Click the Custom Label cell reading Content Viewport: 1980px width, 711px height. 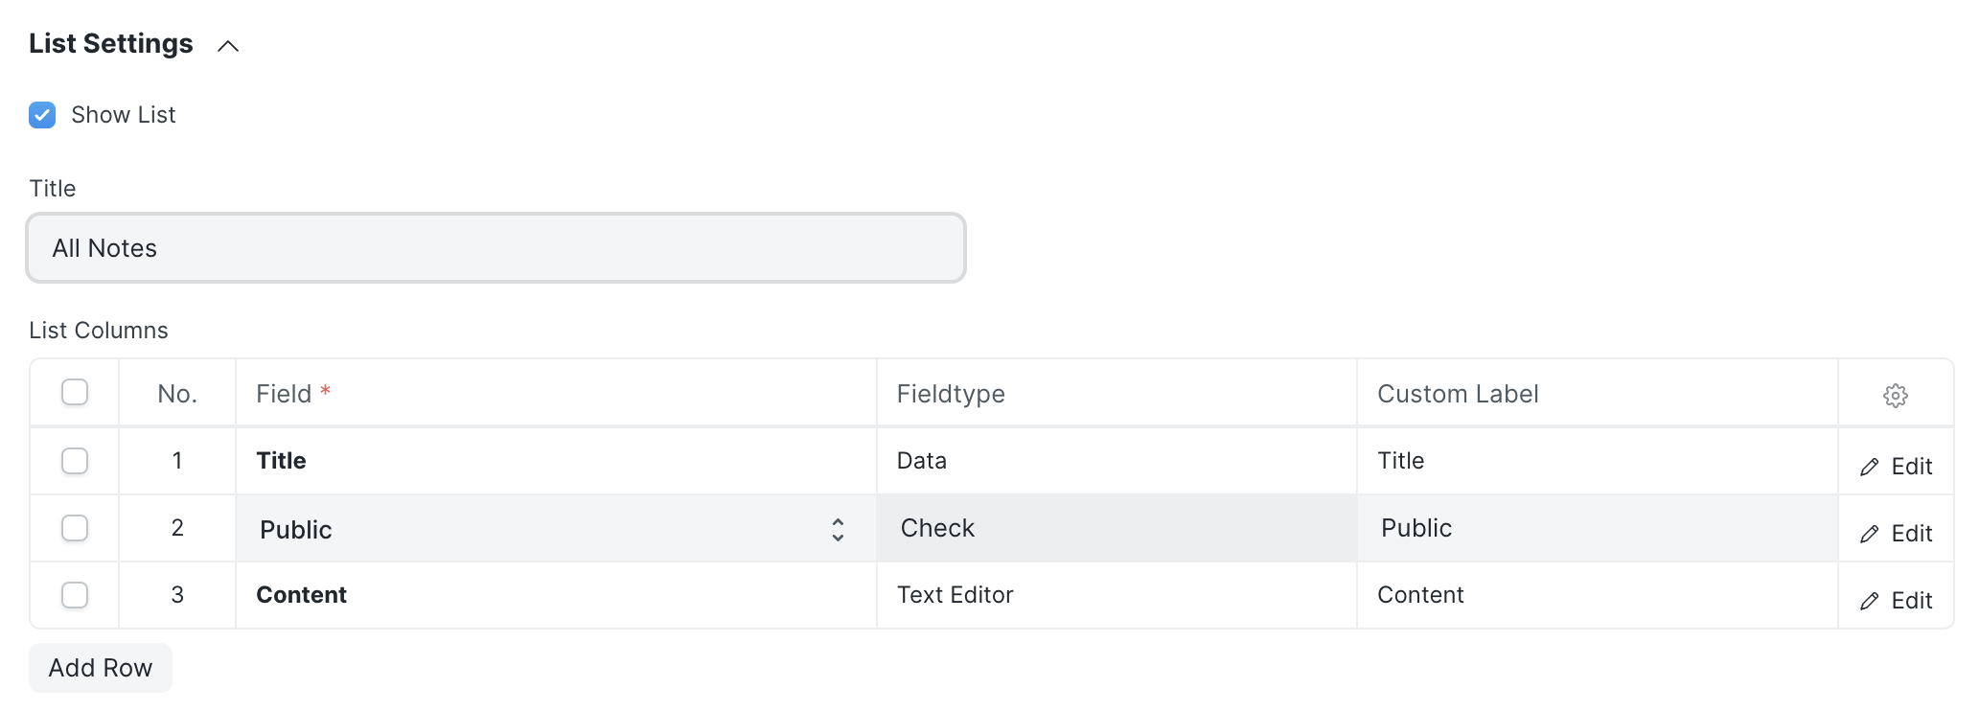click(1597, 595)
